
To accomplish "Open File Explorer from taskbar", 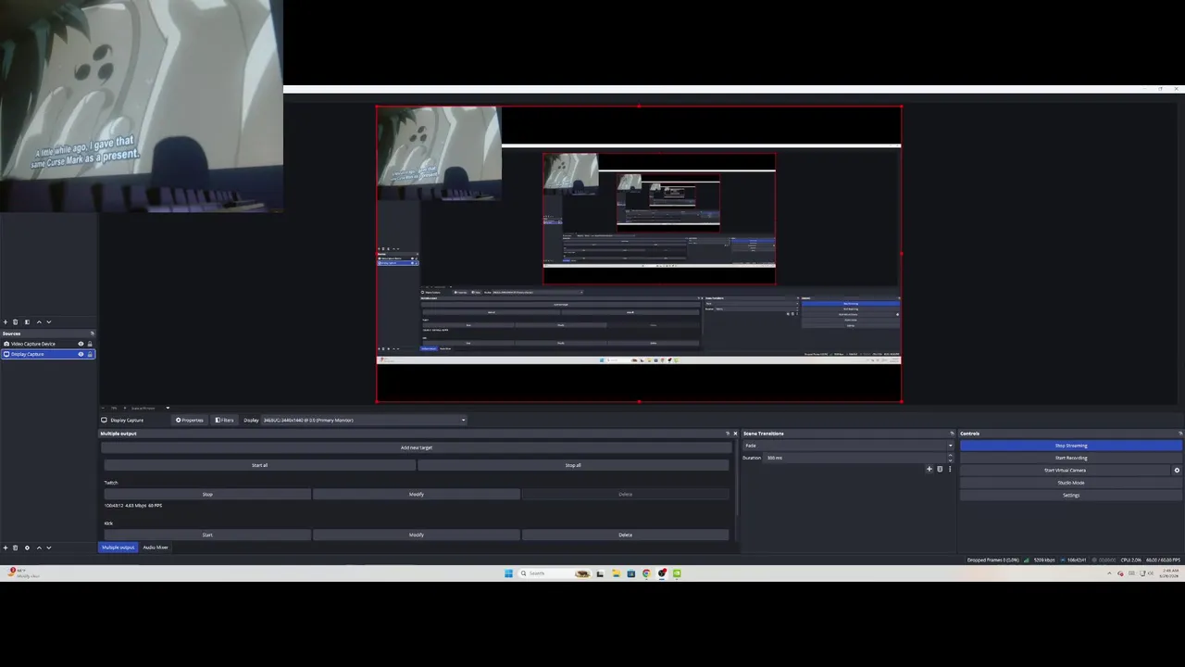I will pyautogui.click(x=616, y=573).
